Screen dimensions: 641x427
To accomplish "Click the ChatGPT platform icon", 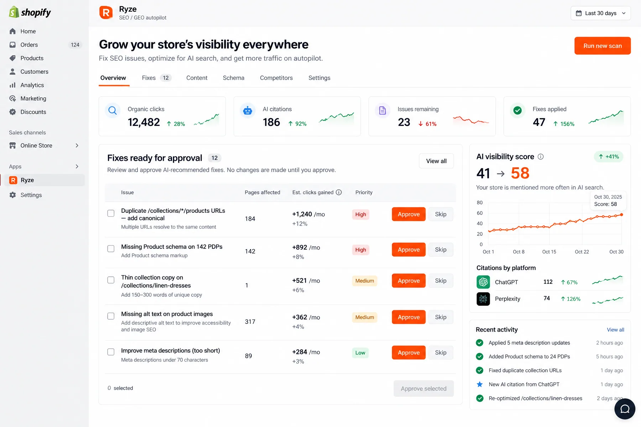I will click(483, 282).
